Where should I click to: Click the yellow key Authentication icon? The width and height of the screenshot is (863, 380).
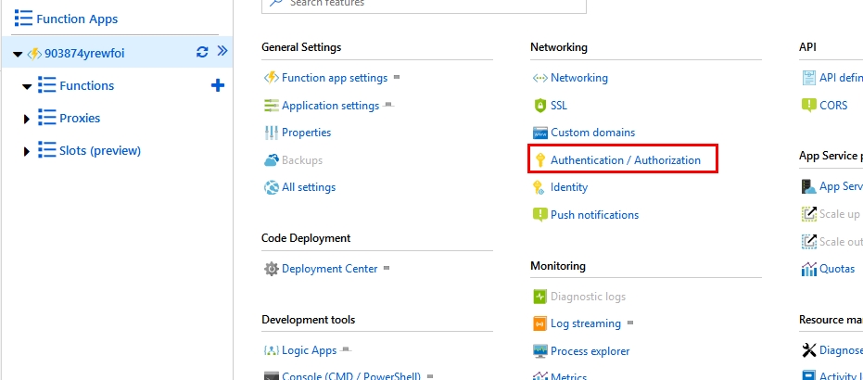[539, 160]
